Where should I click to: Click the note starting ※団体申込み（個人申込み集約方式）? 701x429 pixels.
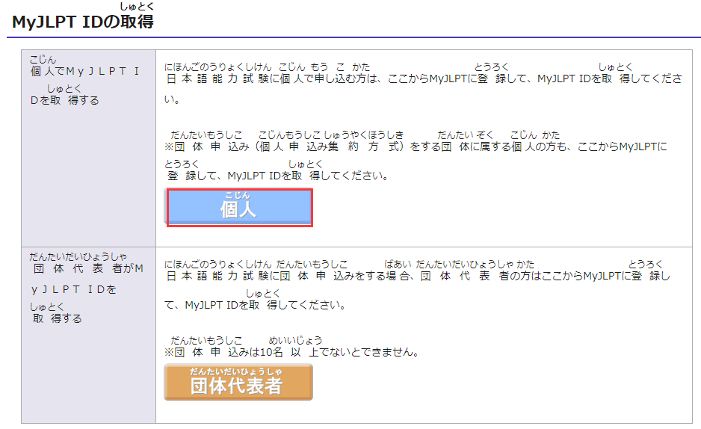416,156
